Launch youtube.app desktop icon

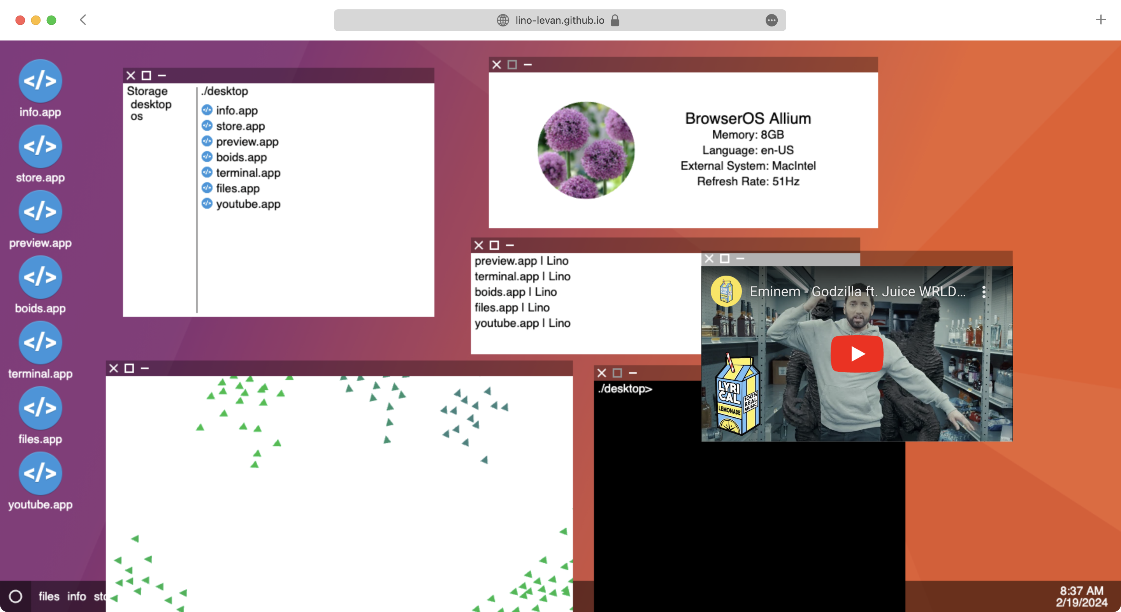pos(40,473)
